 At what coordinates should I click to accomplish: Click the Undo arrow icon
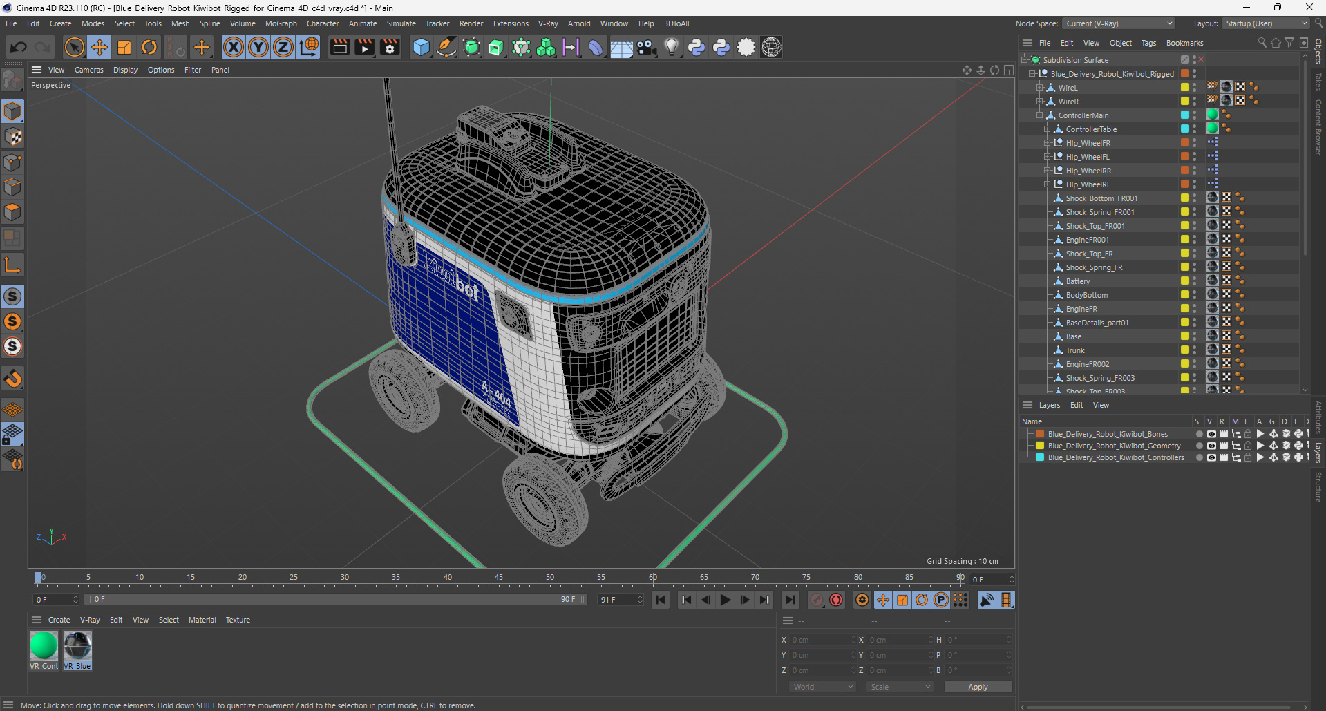tap(19, 47)
